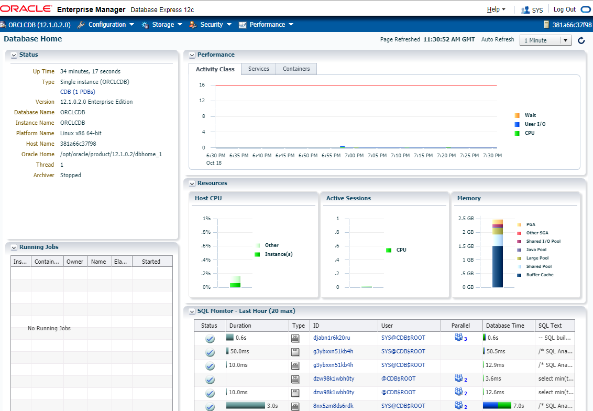This screenshot has height=411, width=593.
Task: Open the Help dropdown menu
Action: pos(496,9)
